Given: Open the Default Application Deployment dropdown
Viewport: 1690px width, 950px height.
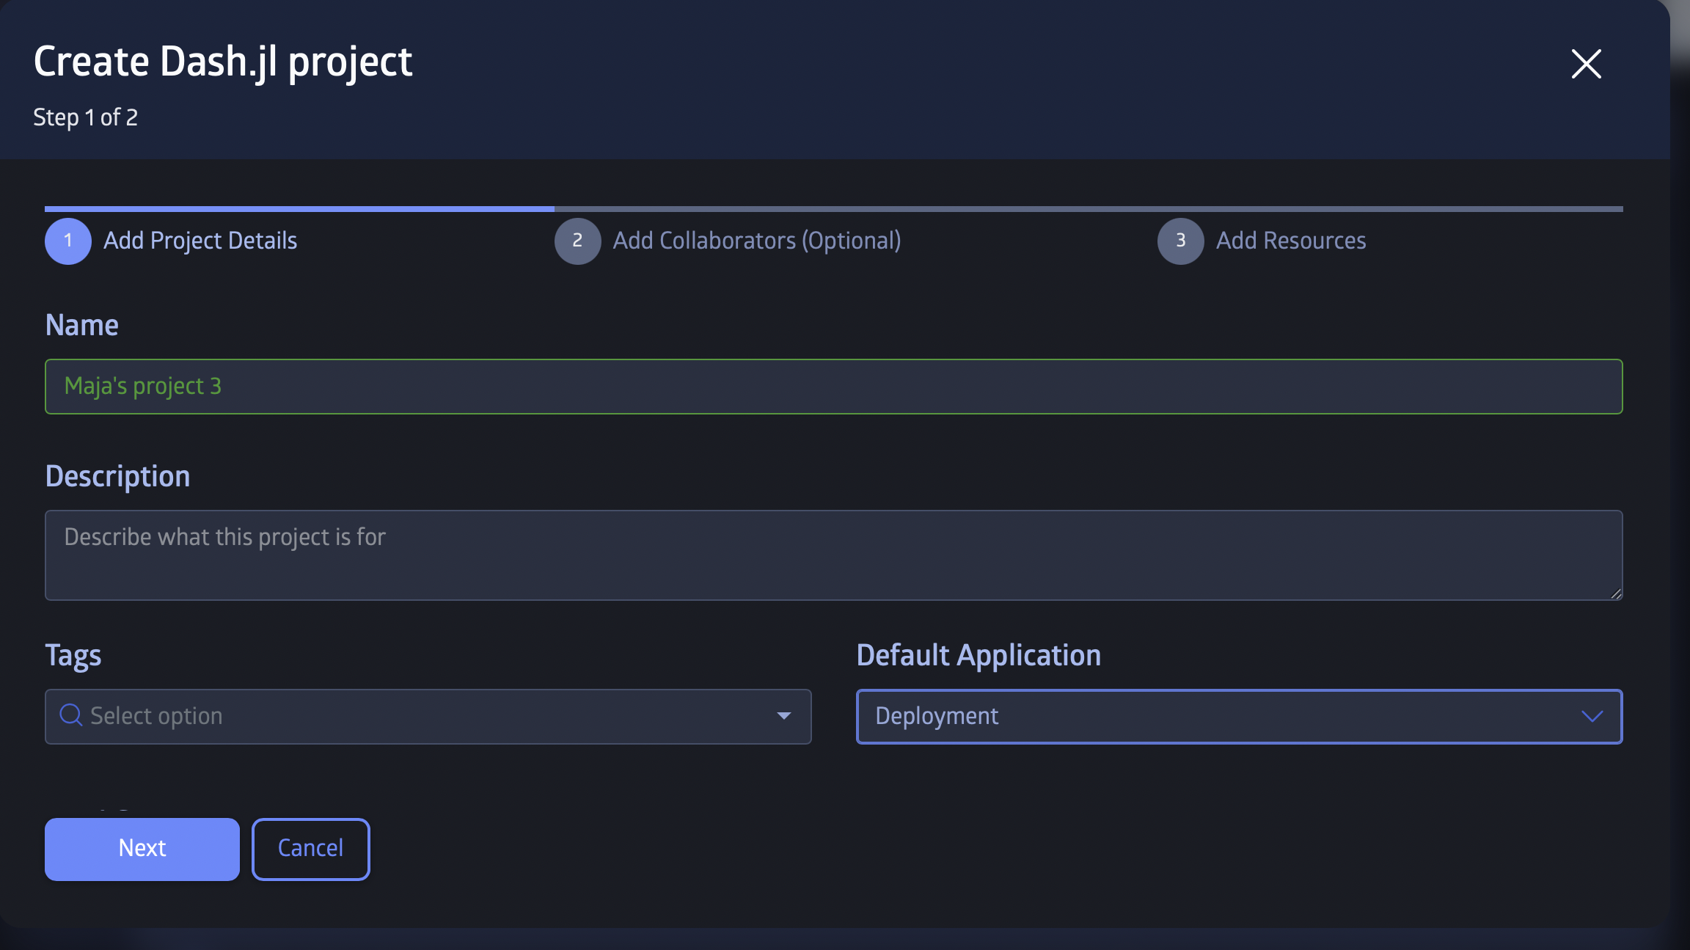Looking at the screenshot, I should [x=1239, y=717].
